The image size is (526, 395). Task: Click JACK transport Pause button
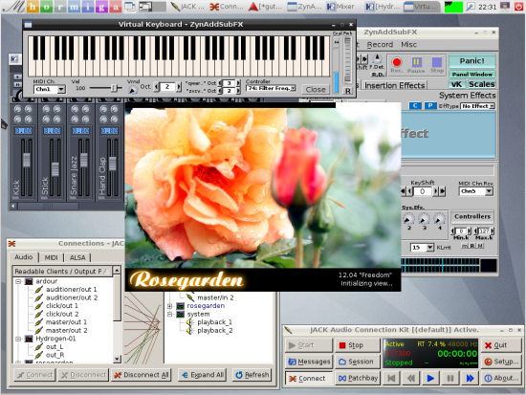click(450, 378)
